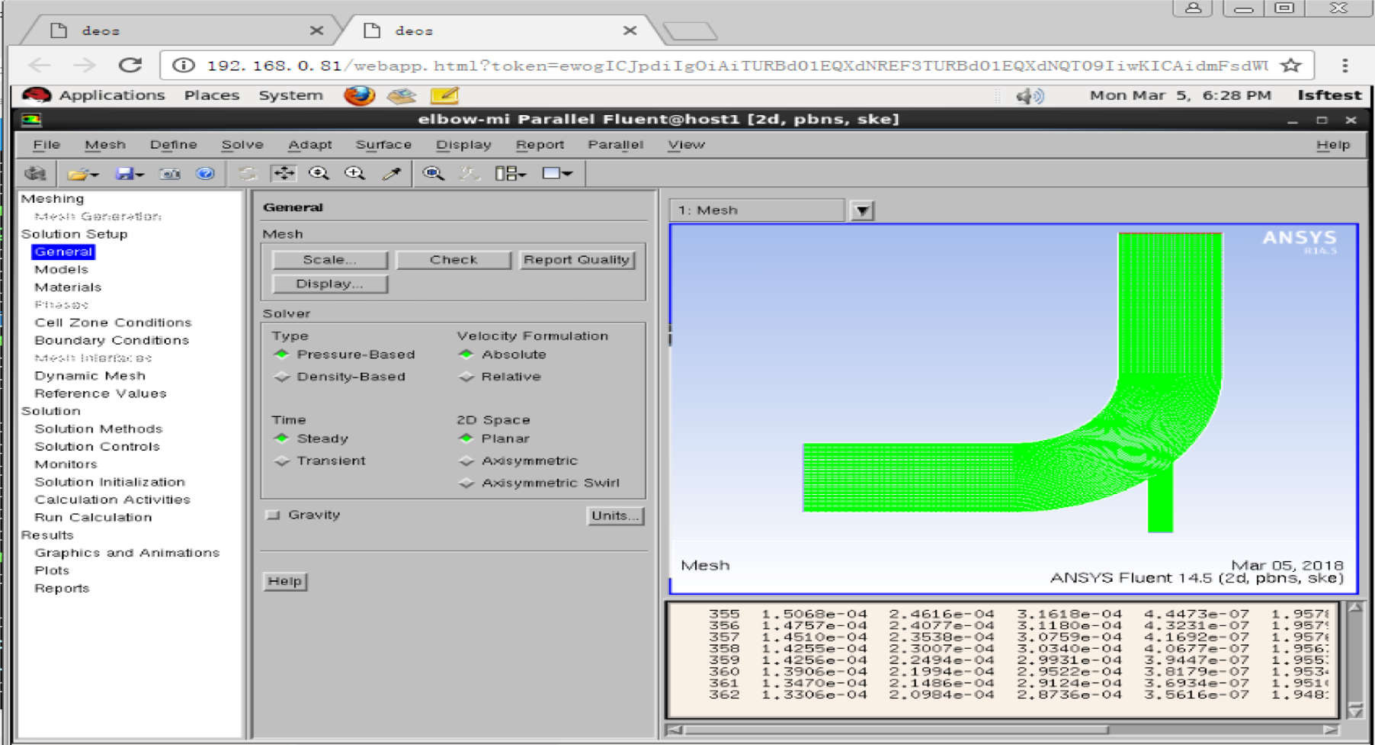1375x745 pixels.
Task: Open the folder (read file) toolbar icon
Action: (78, 174)
